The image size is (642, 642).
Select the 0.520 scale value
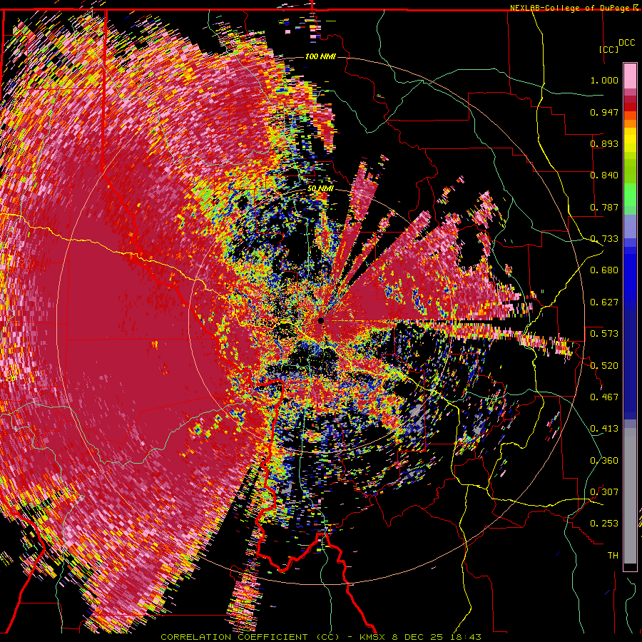click(x=604, y=366)
